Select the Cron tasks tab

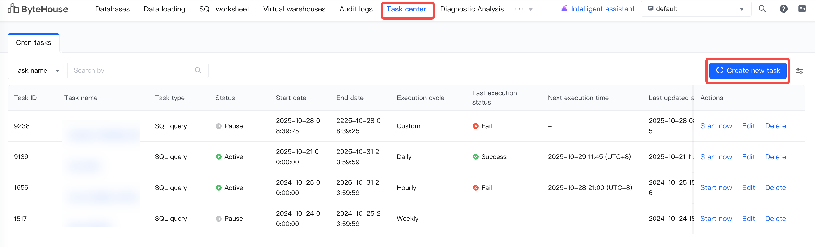[34, 43]
